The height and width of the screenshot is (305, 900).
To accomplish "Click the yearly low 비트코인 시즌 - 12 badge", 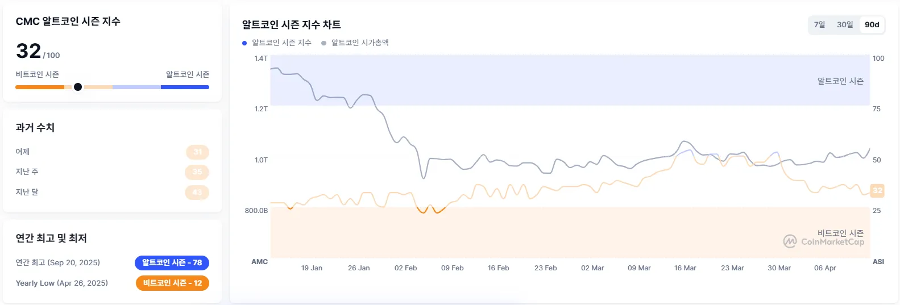I will pos(172,283).
